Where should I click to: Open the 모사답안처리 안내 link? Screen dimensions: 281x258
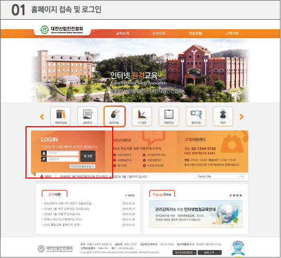pyautogui.click(x=154, y=155)
